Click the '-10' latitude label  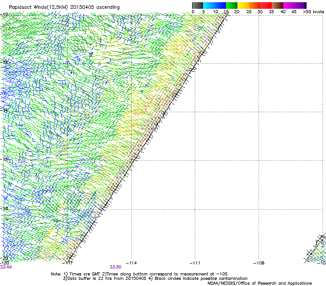[4, 15]
